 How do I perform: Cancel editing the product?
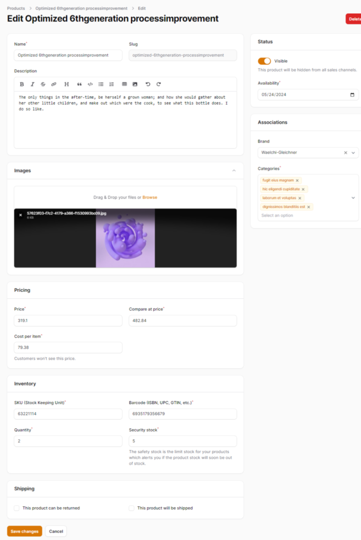click(x=56, y=531)
